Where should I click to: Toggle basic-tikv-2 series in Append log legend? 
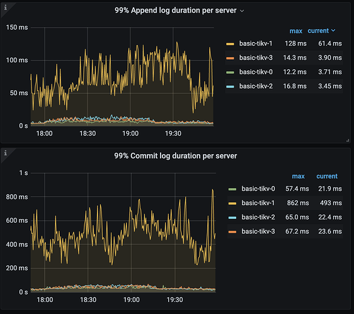[256, 86]
